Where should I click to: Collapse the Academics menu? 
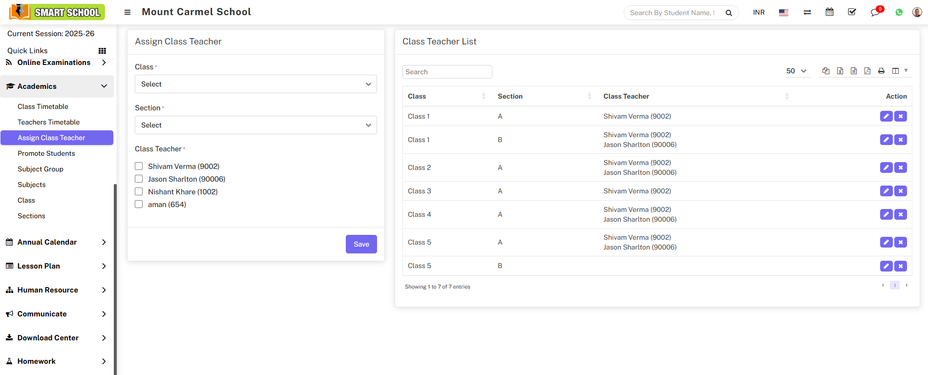(x=57, y=86)
